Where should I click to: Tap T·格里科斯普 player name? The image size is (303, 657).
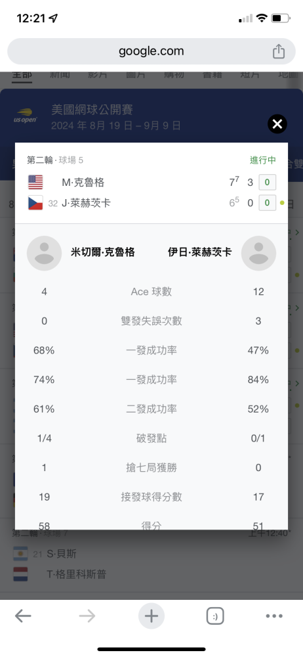(76, 574)
